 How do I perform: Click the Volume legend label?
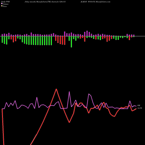click(6, 4)
